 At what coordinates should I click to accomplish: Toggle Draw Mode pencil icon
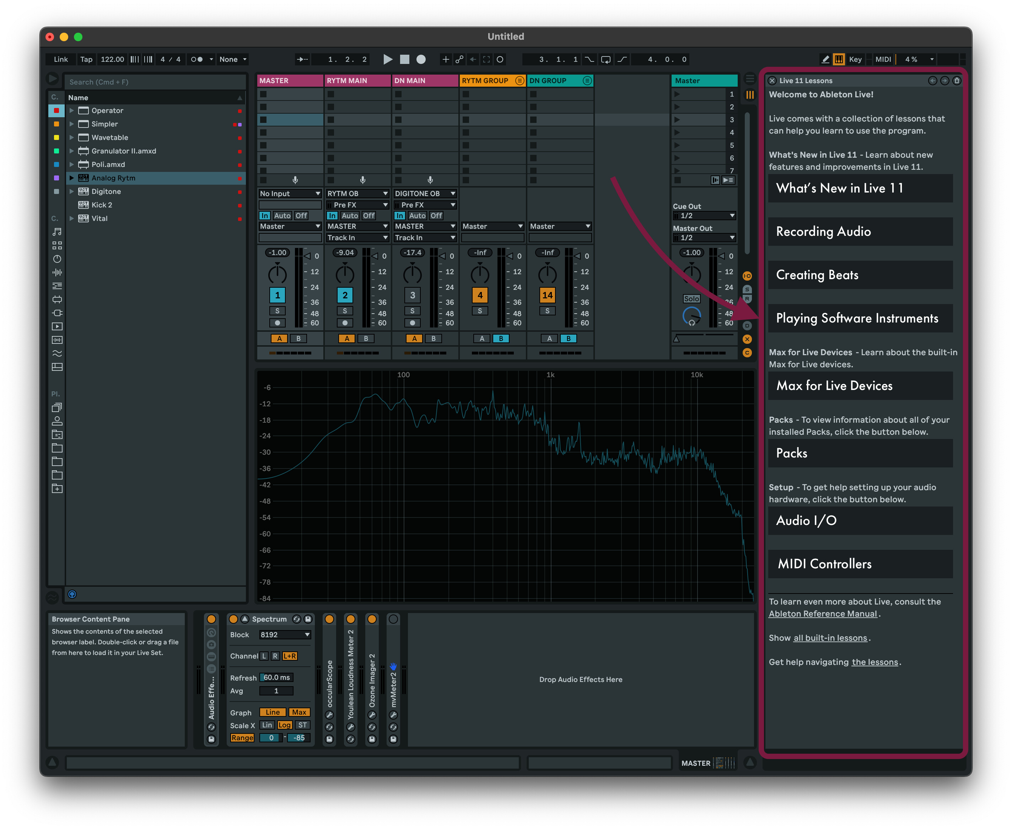click(x=825, y=59)
